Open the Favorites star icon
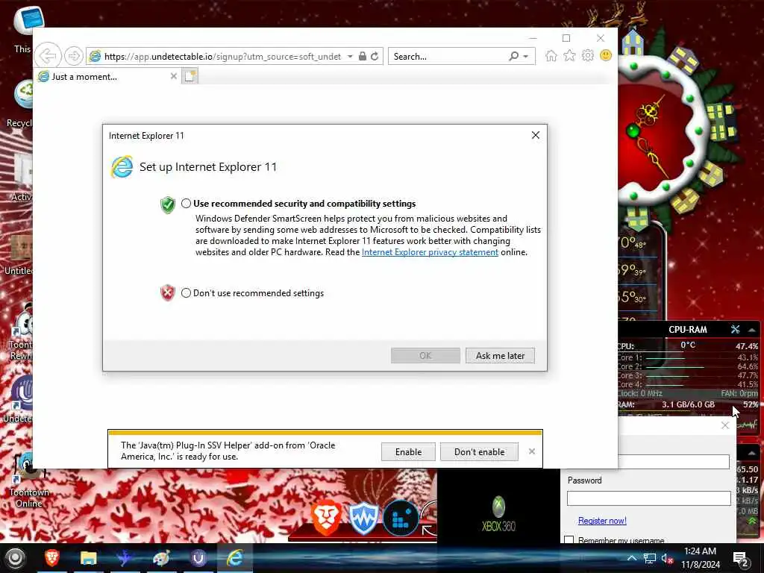The width and height of the screenshot is (764, 573). pos(569,55)
